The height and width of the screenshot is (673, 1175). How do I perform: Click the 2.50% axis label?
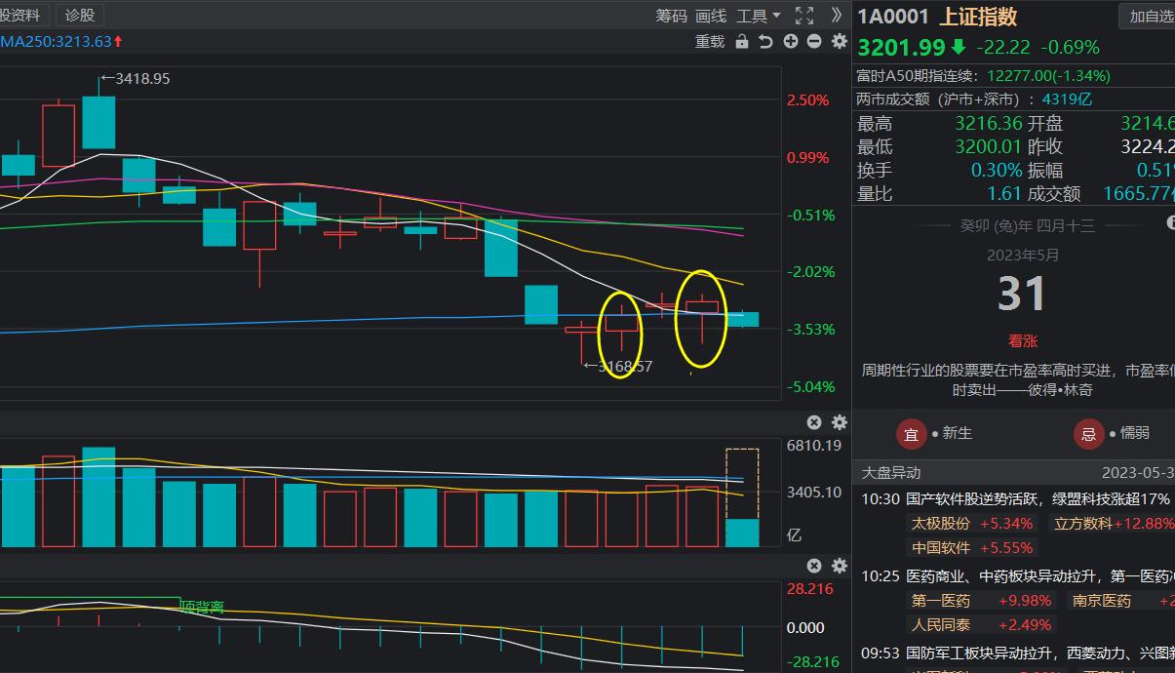coord(808,99)
